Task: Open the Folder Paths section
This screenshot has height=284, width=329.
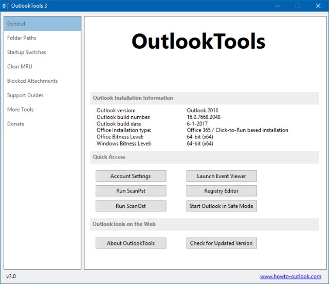Action: pos(42,38)
